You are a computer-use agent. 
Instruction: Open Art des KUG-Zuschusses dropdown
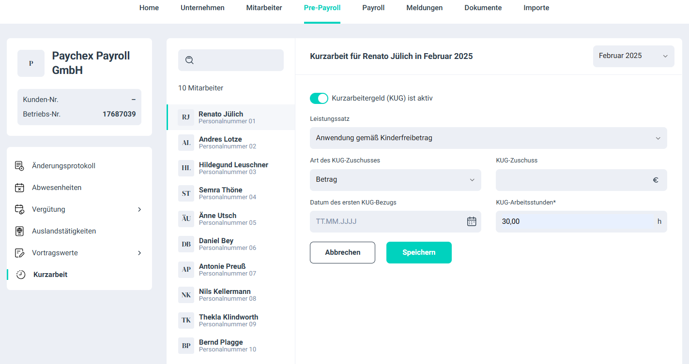(x=395, y=180)
